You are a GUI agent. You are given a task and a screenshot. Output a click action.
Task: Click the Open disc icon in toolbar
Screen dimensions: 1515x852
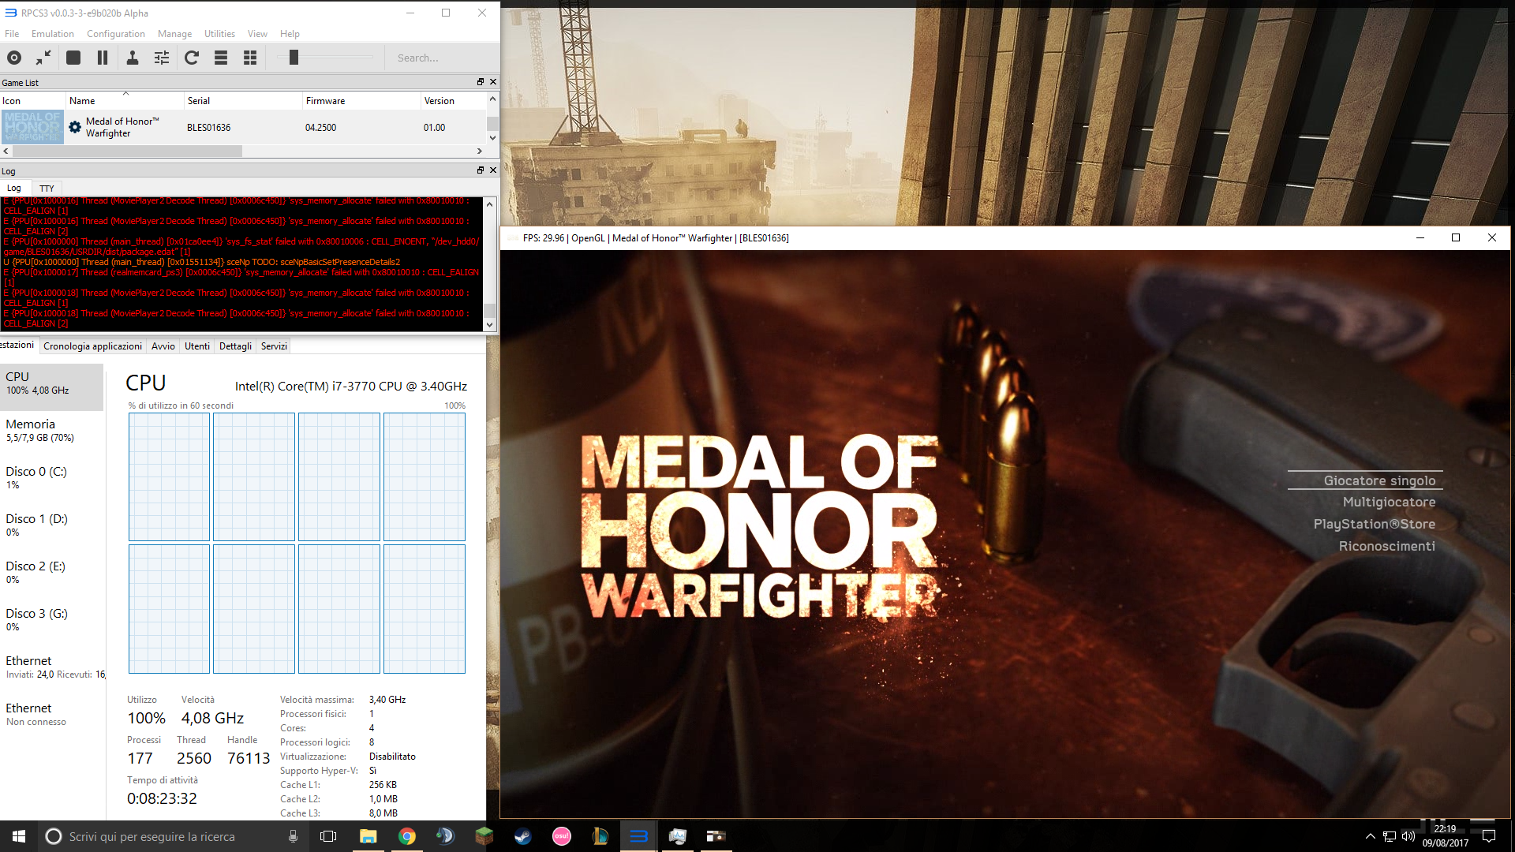[14, 58]
